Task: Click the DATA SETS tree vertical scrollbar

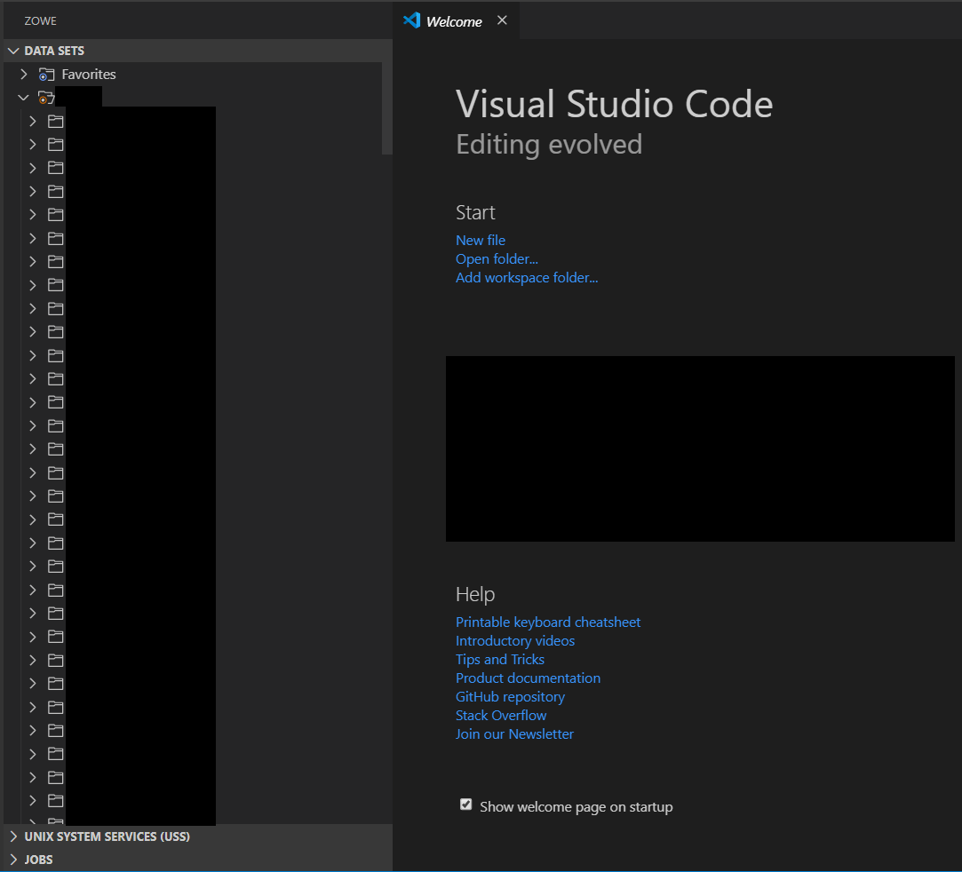Action: pos(386,108)
